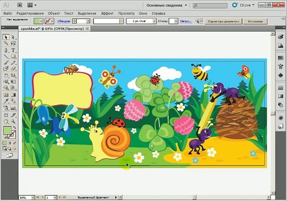This screenshot has height=201, width=287.
Task: Select the Gradient tool in toolbox
Action: (13, 95)
